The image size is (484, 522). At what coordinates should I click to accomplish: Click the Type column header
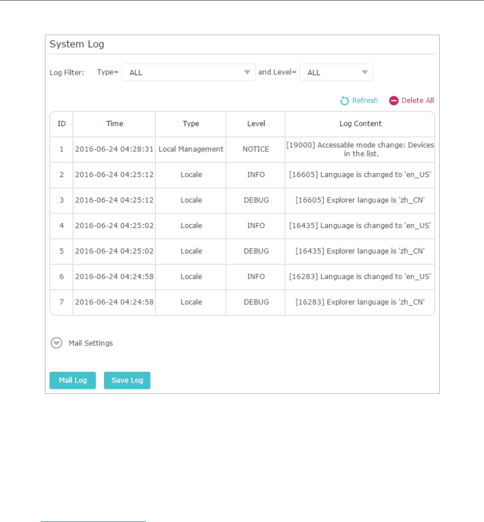coord(191,124)
